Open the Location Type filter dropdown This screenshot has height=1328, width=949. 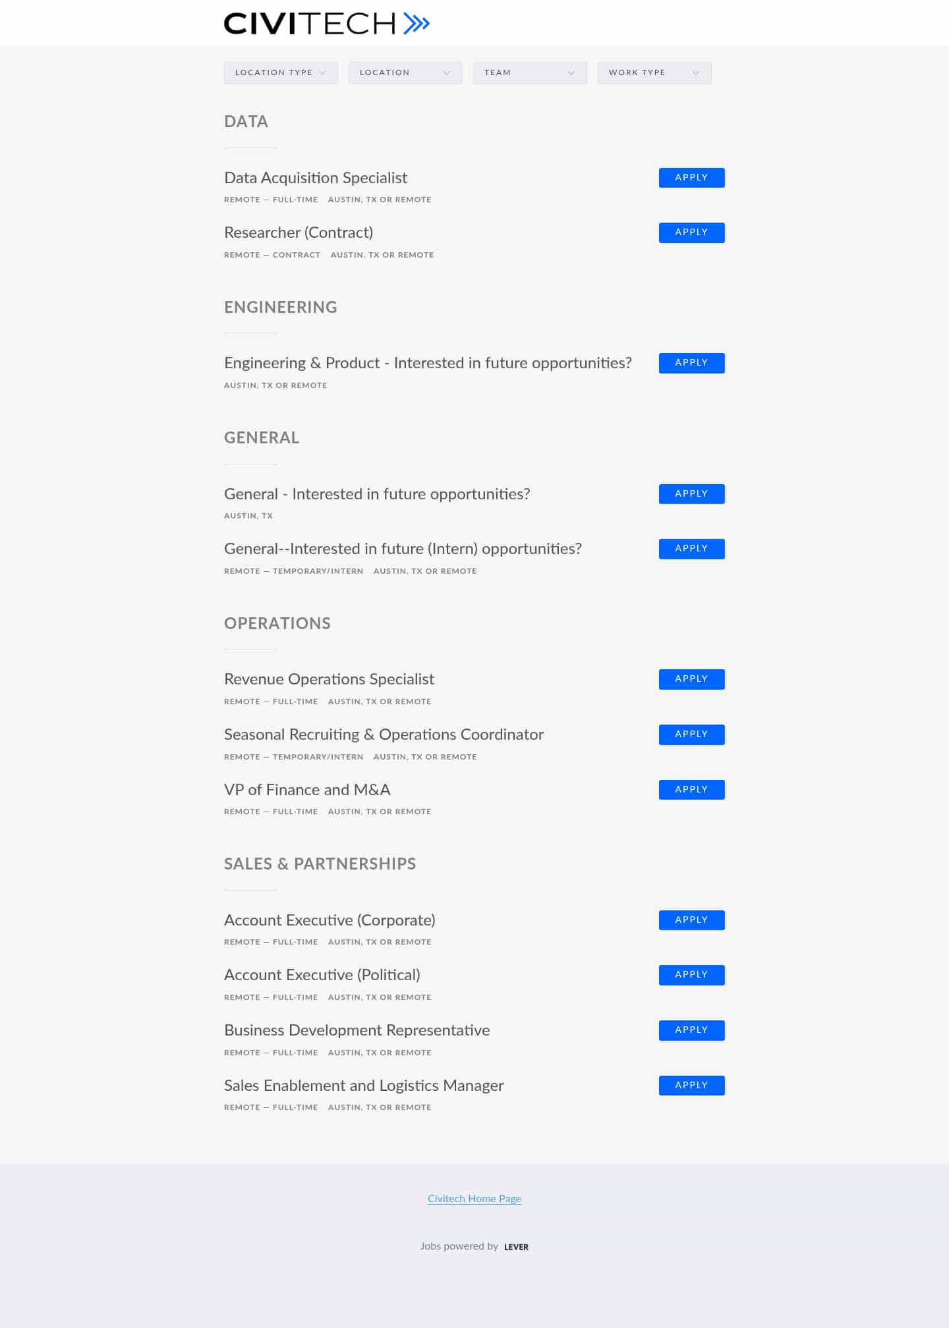tap(281, 72)
